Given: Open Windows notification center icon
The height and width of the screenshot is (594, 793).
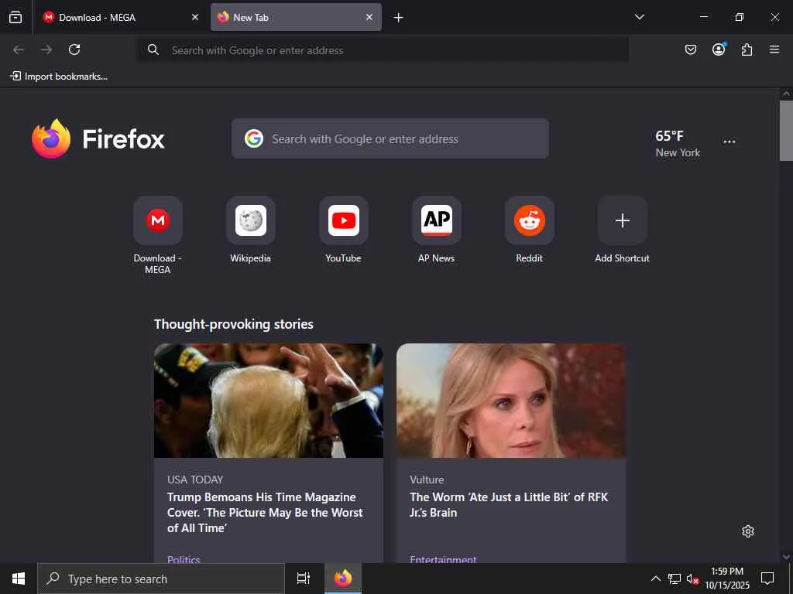Looking at the screenshot, I should point(767,579).
